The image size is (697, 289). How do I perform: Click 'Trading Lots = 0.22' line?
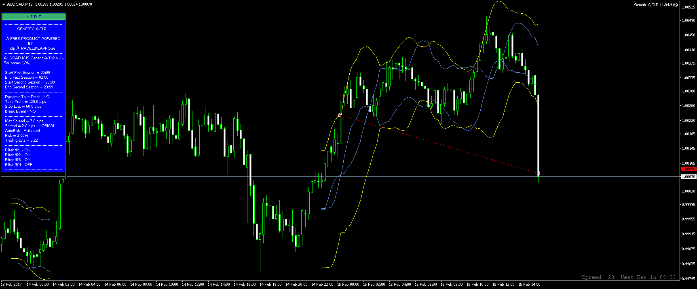21,140
